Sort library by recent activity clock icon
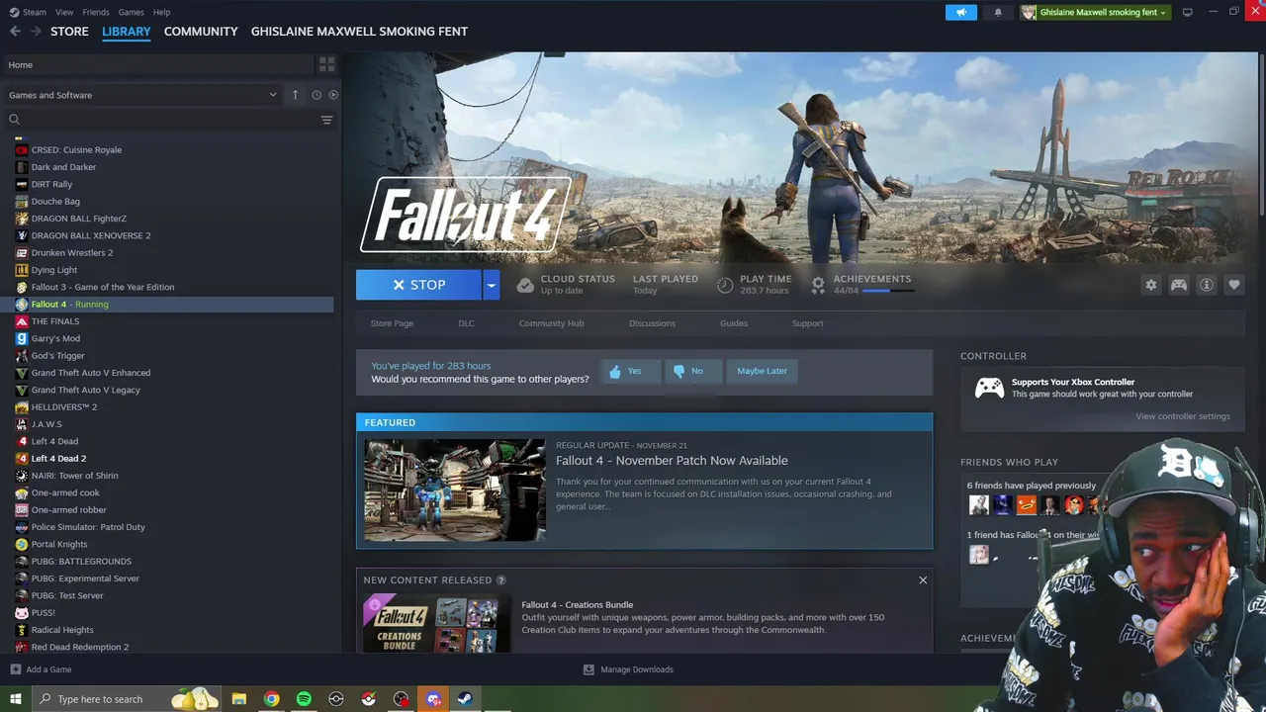Image resolution: width=1266 pixels, height=712 pixels. (316, 95)
